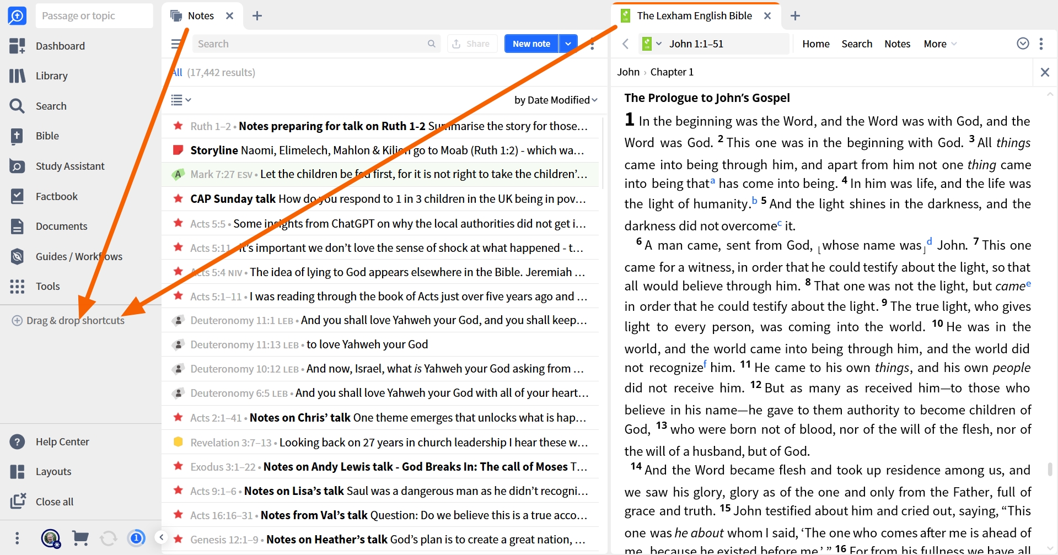Open the Acts 5:1–11 note
Viewport: 1058px width, 555px height.
pos(380,296)
